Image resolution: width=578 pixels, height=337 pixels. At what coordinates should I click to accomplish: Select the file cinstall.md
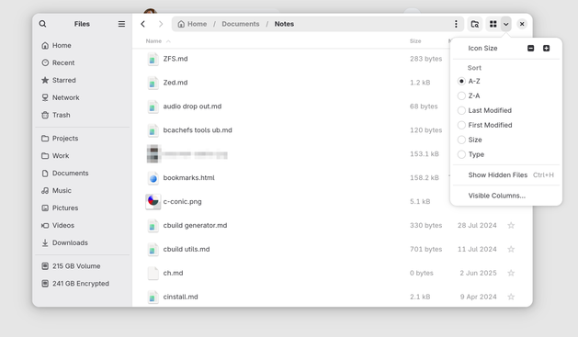pos(181,297)
